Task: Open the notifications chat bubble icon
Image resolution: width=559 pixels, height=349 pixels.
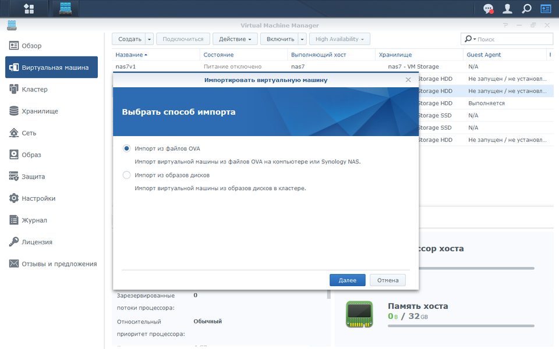Action: [489, 9]
